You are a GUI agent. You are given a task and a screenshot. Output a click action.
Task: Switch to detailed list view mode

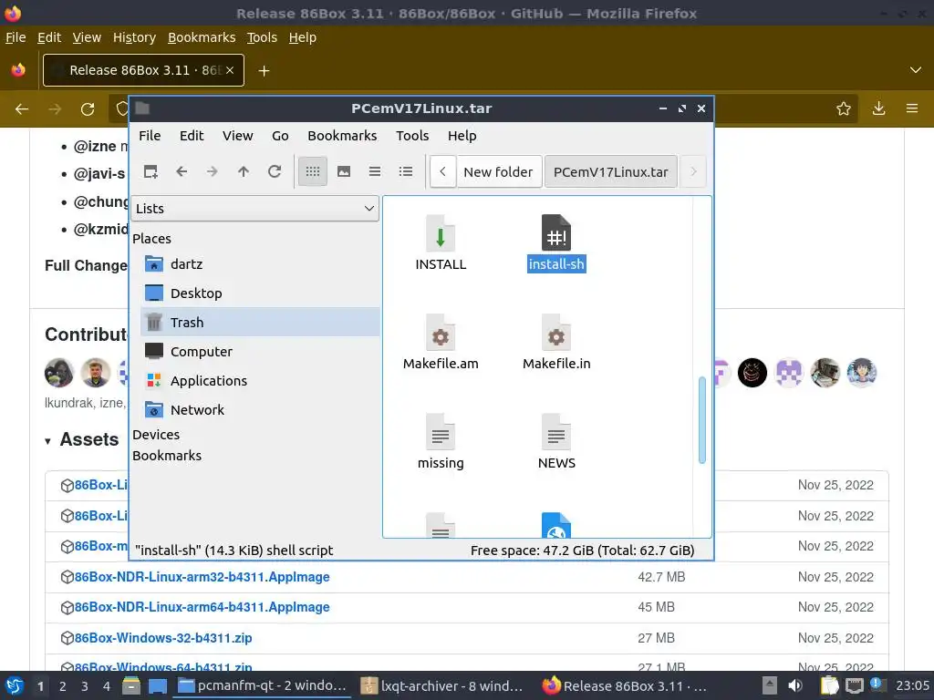(406, 171)
